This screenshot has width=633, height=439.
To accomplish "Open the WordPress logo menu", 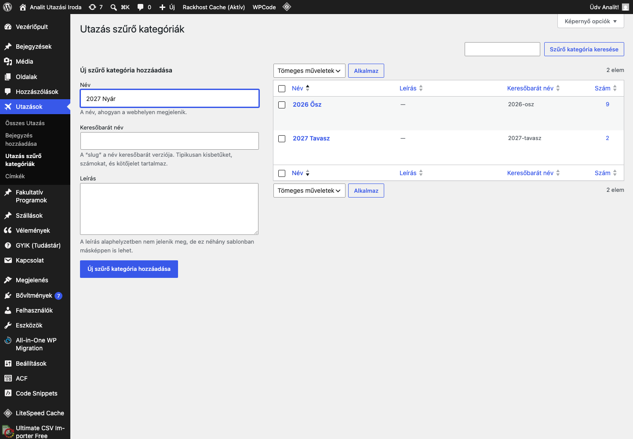I will coord(7,7).
